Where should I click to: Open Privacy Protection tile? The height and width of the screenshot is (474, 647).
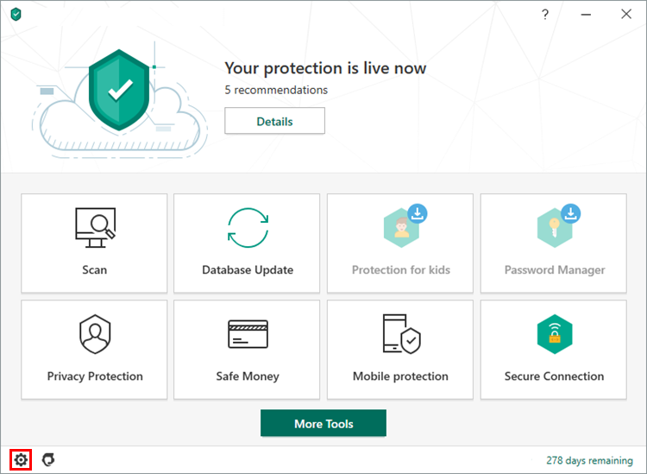tap(94, 350)
